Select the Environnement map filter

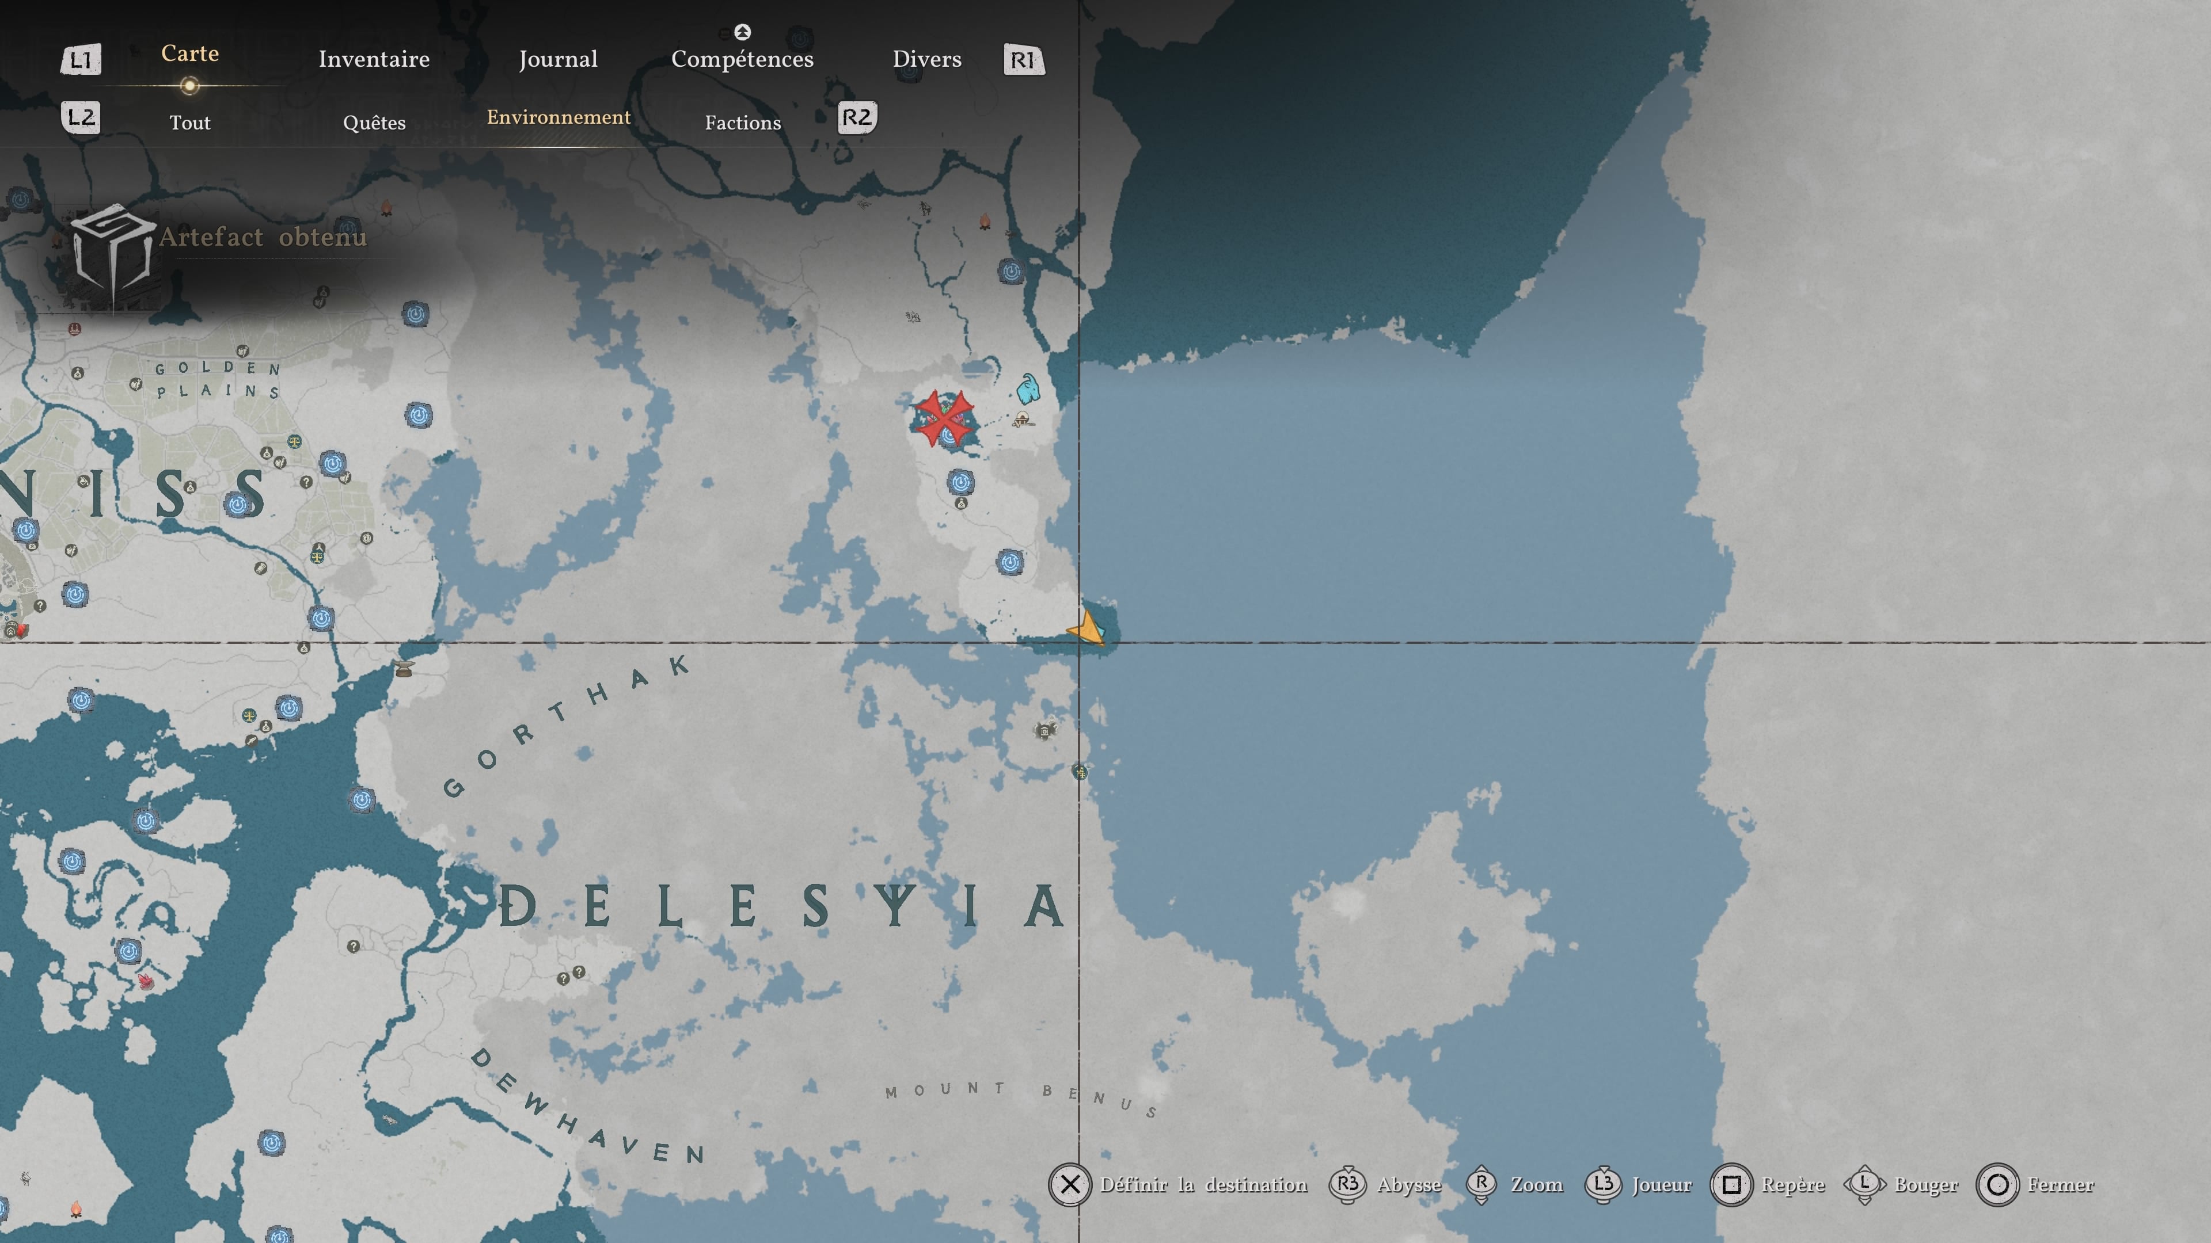point(559,117)
